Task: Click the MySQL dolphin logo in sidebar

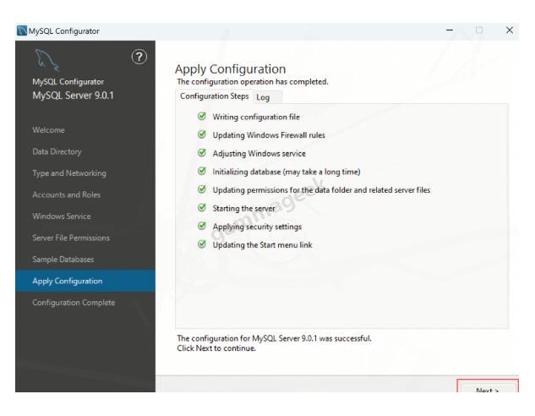Action: coord(46,60)
